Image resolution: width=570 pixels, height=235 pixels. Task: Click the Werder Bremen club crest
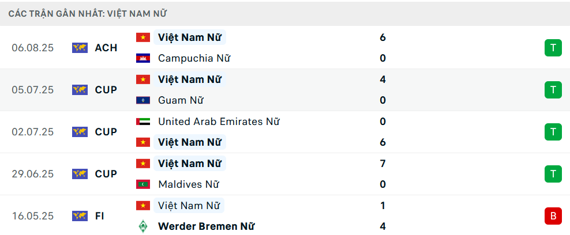pyautogui.click(x=142, y=226)
